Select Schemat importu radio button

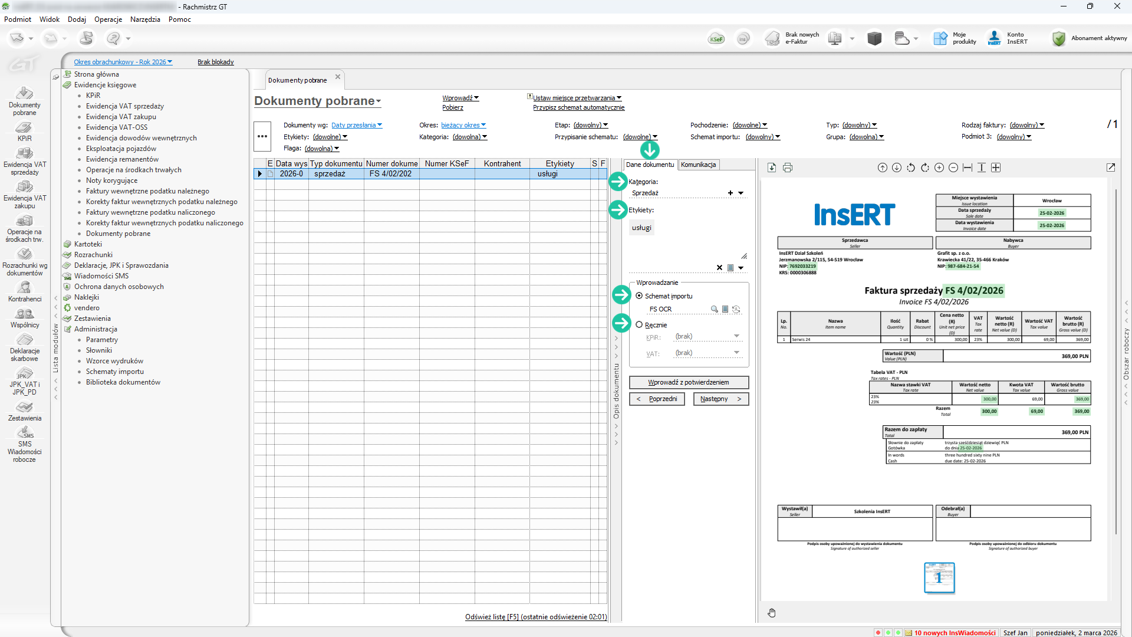[x=639, y=296]
